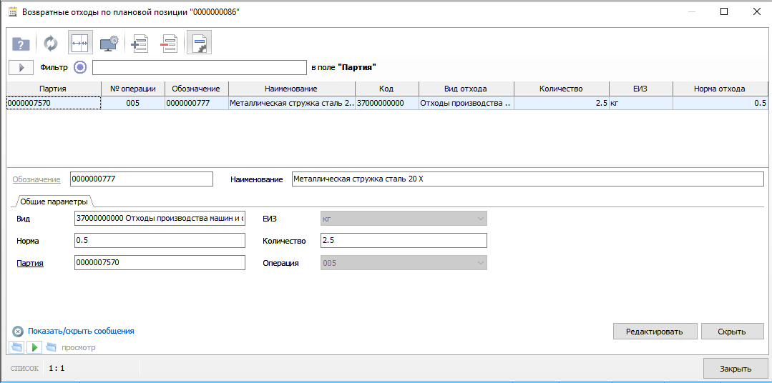
Task: Add a new record with the plus icon
Action: tap(139, 44)
